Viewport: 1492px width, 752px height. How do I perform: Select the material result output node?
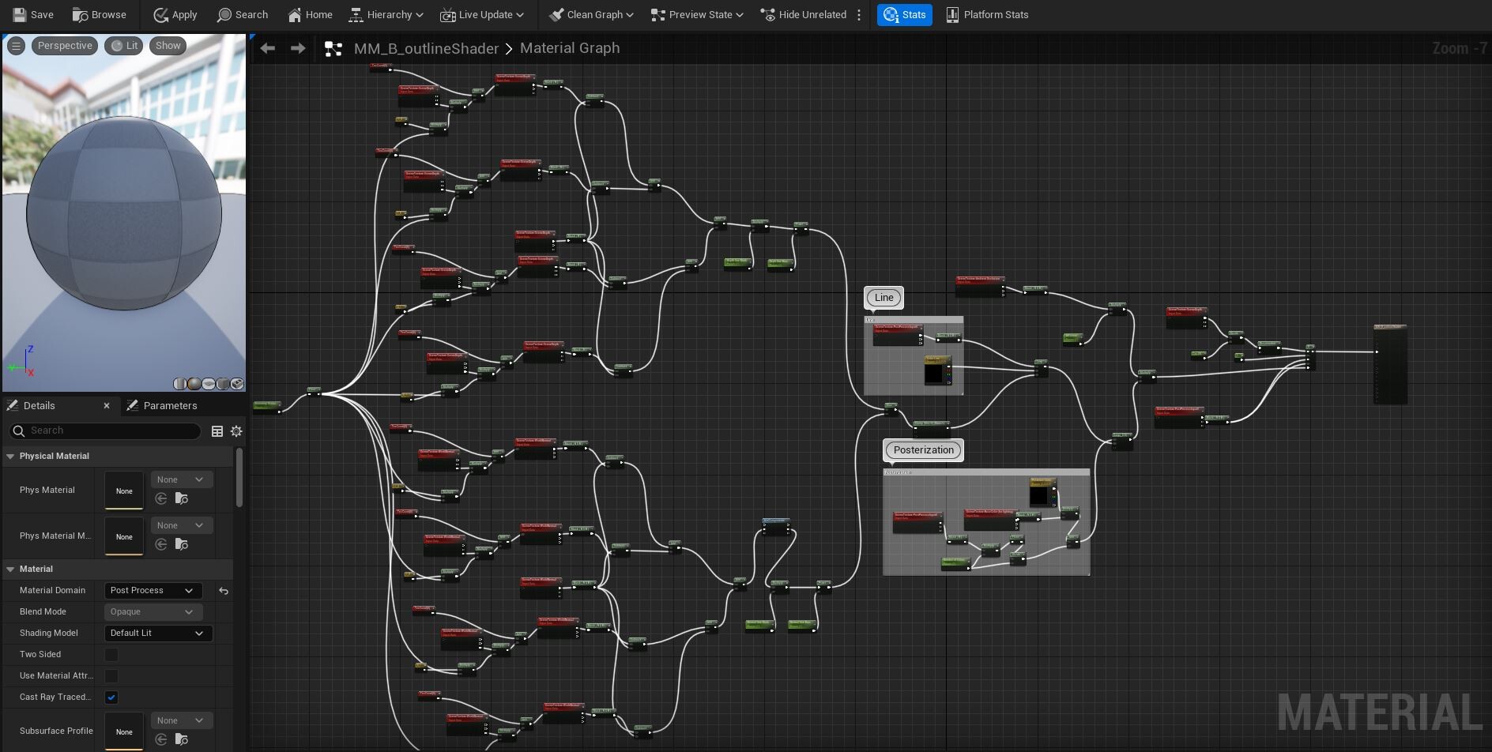click(x=1390, y=364)
